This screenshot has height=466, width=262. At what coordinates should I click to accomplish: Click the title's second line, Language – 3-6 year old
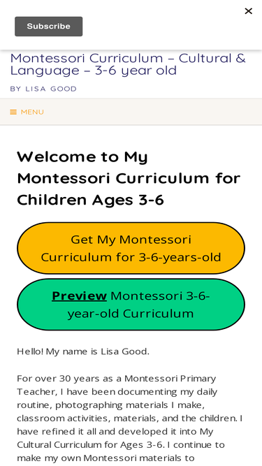click(x=94, y=71)
